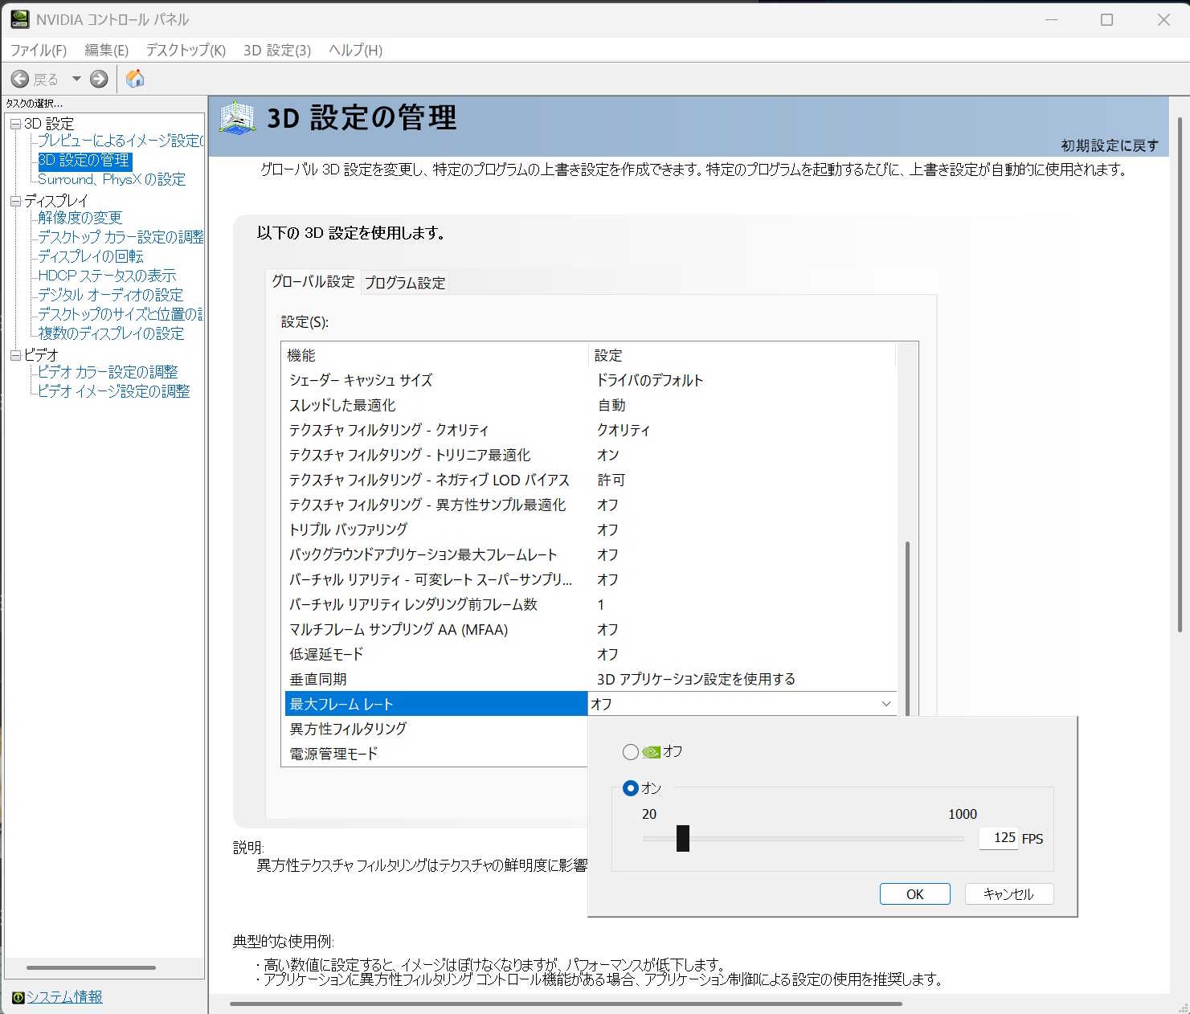1190x1014 pixels.
Task: Open ディスプレイの回転 page
Action: [x=91, y=256]
